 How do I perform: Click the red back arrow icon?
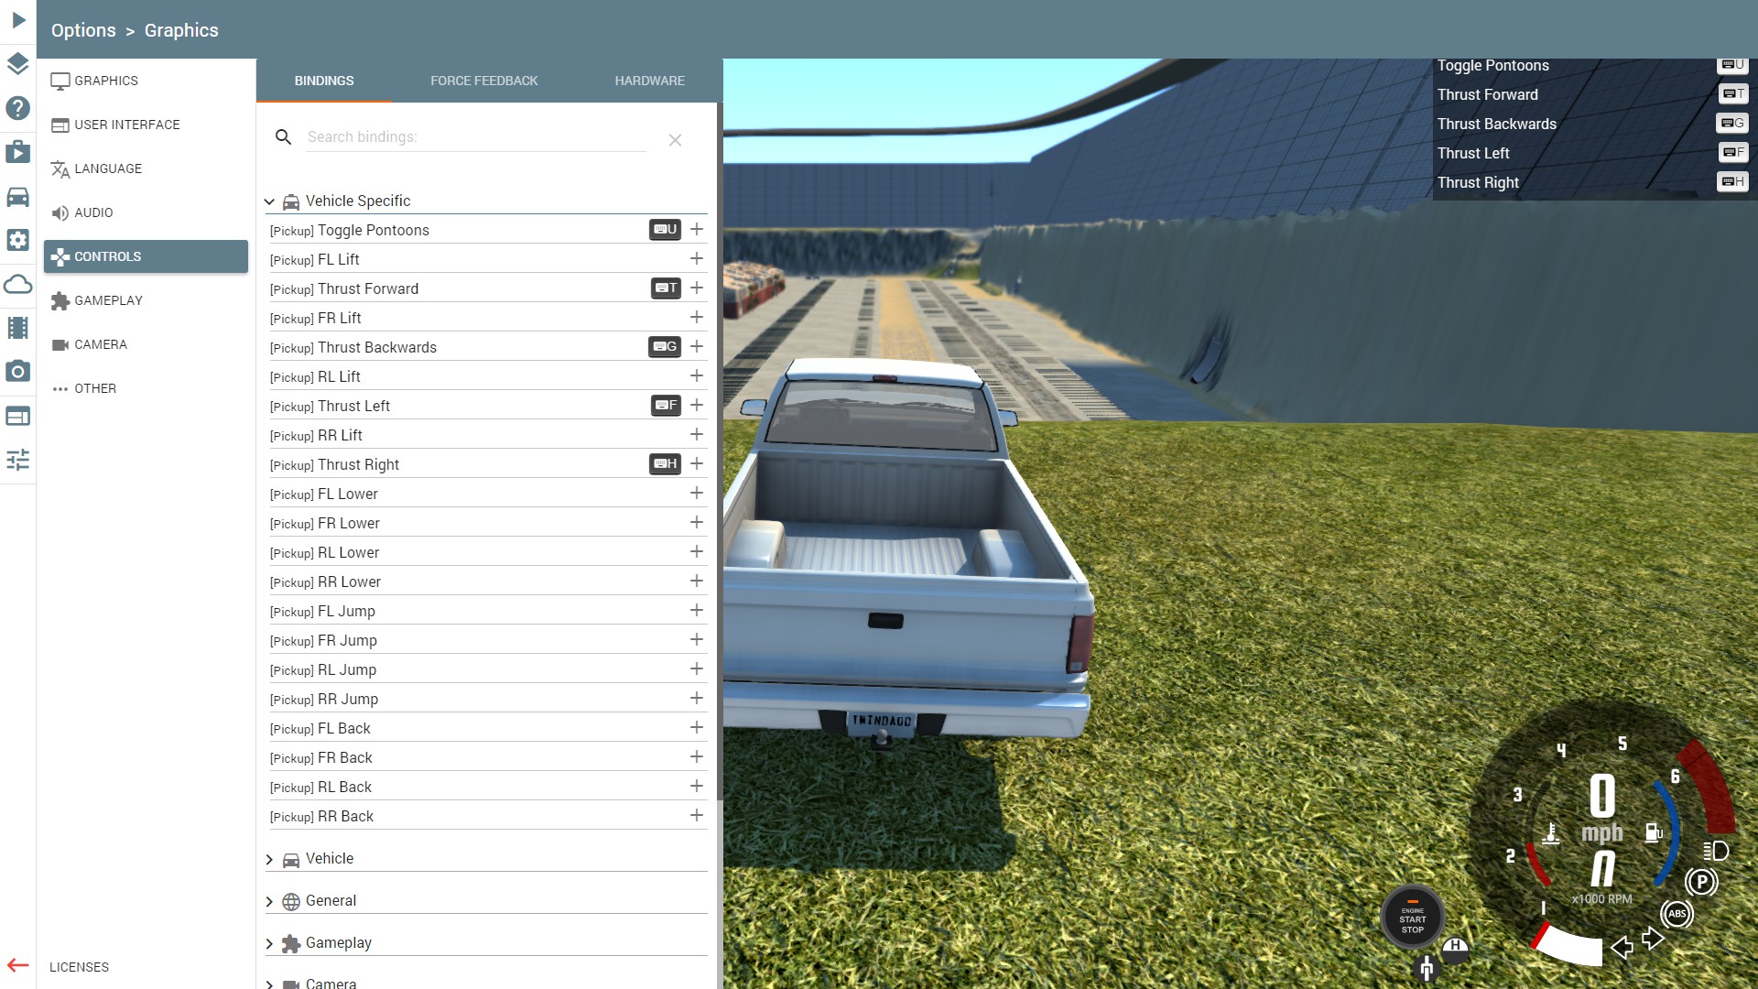(x=18, y=965)
